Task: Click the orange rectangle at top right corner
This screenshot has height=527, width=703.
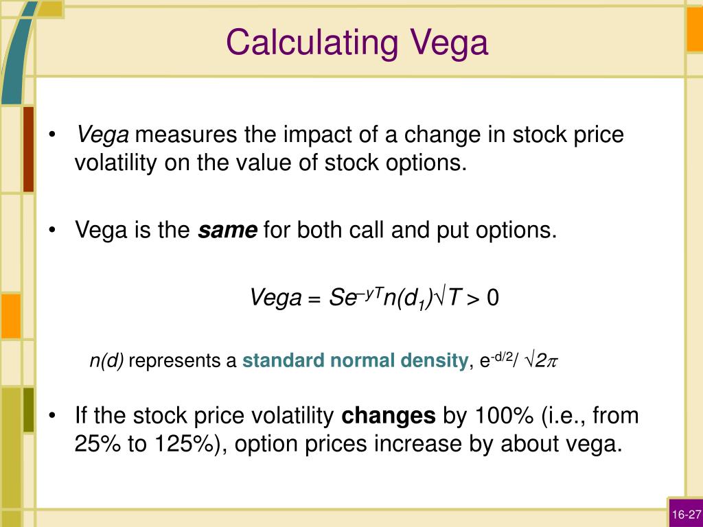Action: coord(695,29)
